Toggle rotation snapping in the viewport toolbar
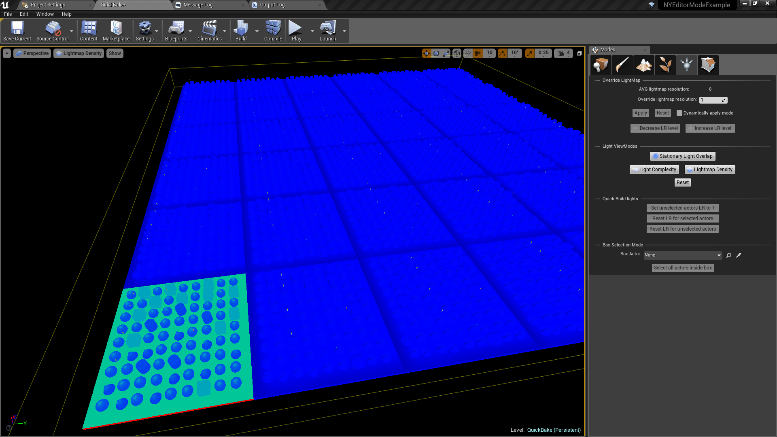 pos(502,53)
